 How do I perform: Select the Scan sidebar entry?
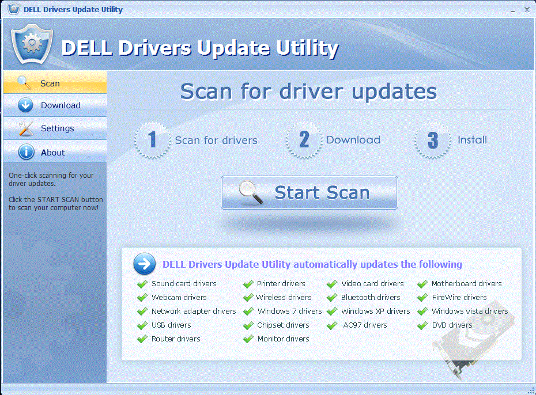[x=49, y=82]
